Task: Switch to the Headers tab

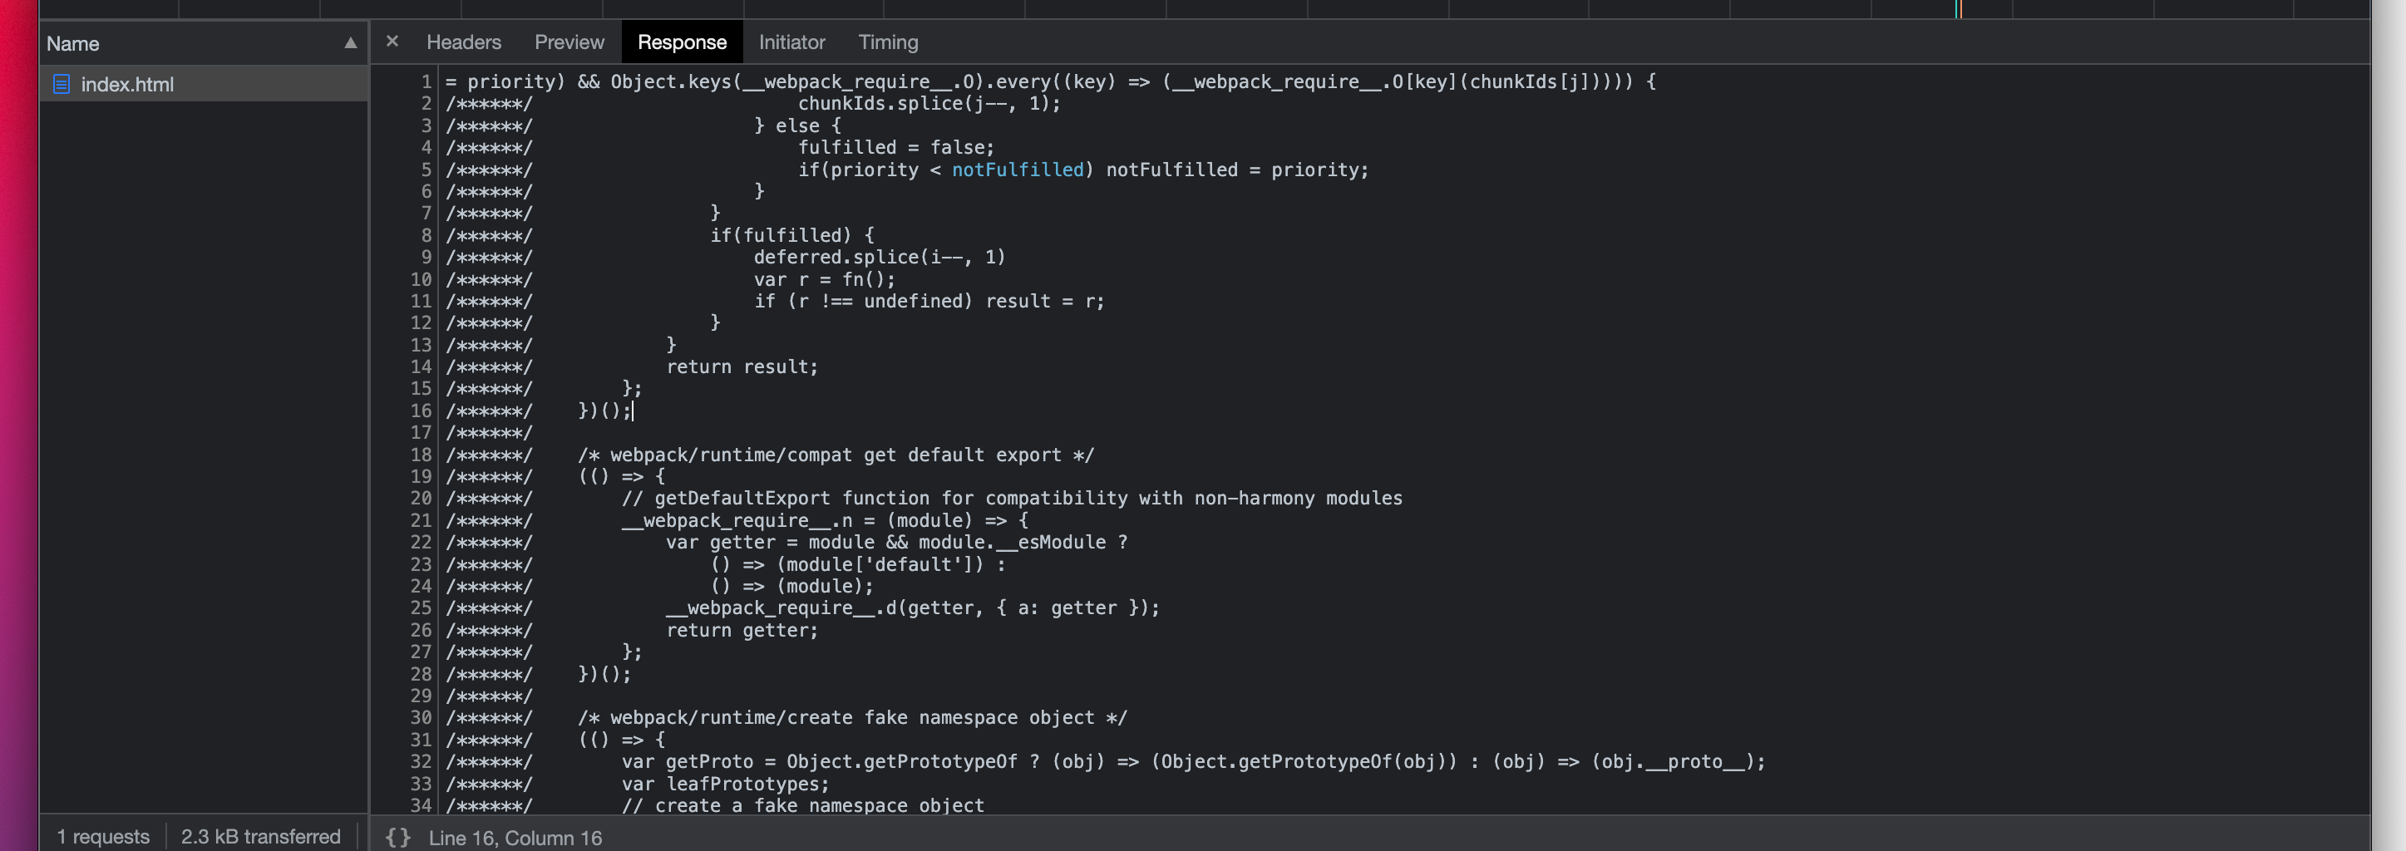Action: pyautogui.click(x=462, y=42)
